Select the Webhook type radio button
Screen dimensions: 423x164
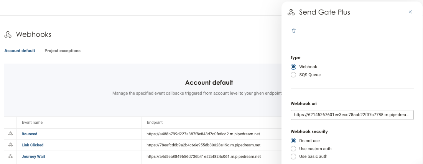click(293, 67)
